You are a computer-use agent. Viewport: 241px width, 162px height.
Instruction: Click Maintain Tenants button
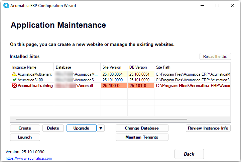point(142,137)
